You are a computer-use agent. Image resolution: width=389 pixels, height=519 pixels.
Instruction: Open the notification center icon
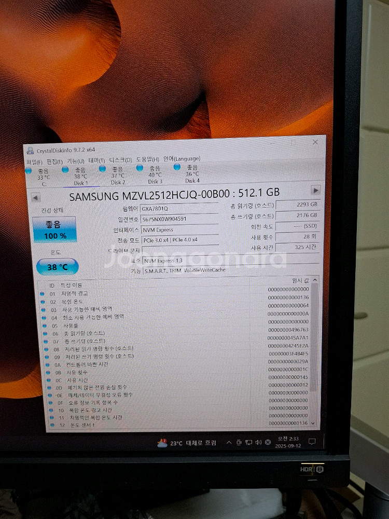point(312,442)
